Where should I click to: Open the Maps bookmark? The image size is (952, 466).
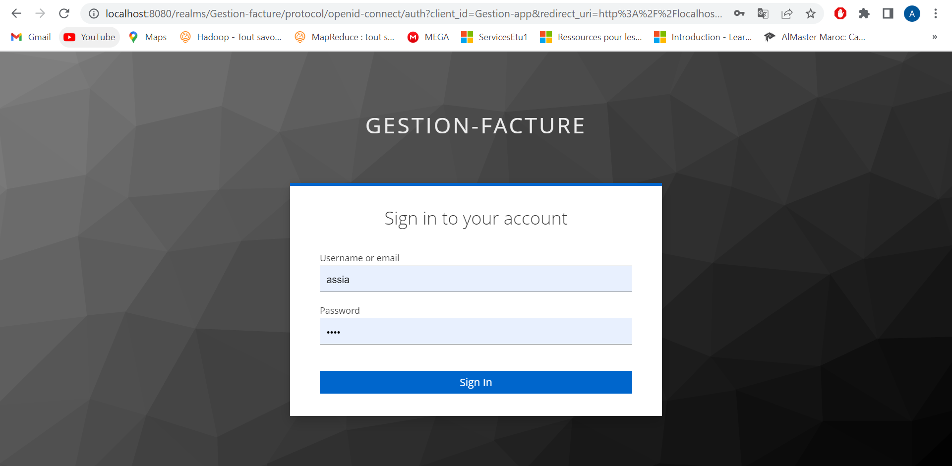coord(147,37)
